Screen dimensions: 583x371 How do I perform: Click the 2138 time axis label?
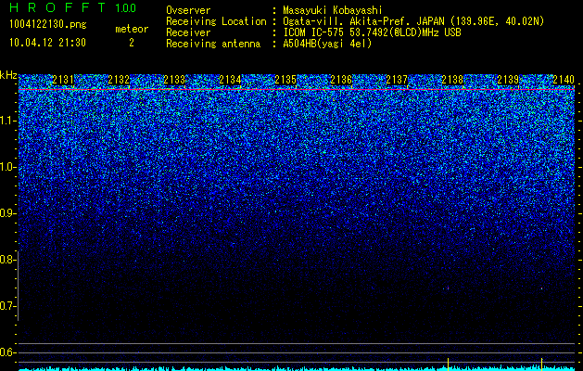point(452,80)
